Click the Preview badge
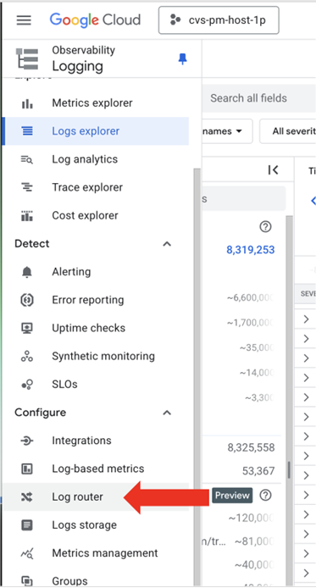The image size is (316, 588). [x=232, y=496]
